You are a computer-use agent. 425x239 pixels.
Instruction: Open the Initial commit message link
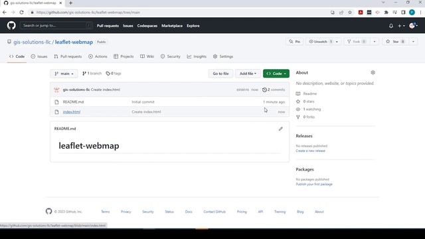(x=143, y=102)
